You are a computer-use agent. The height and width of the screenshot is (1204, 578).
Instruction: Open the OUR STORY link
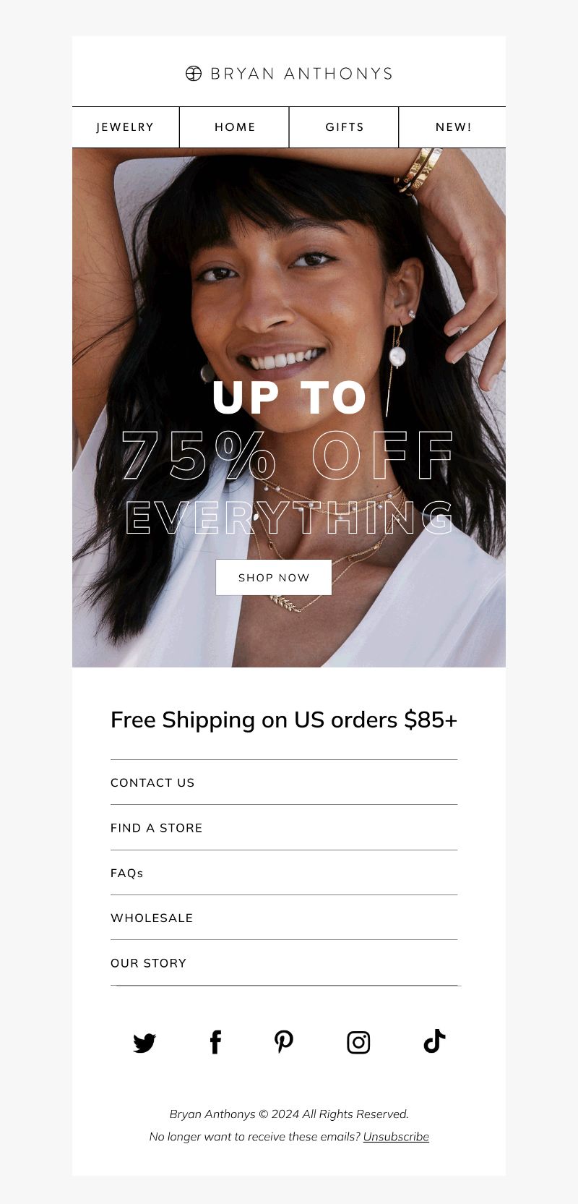click(x=149, y=963)
